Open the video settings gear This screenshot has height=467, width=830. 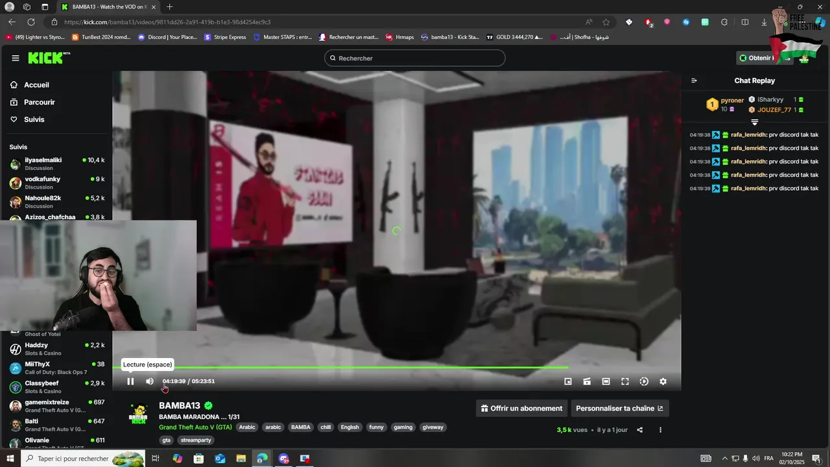coord(663,381)
